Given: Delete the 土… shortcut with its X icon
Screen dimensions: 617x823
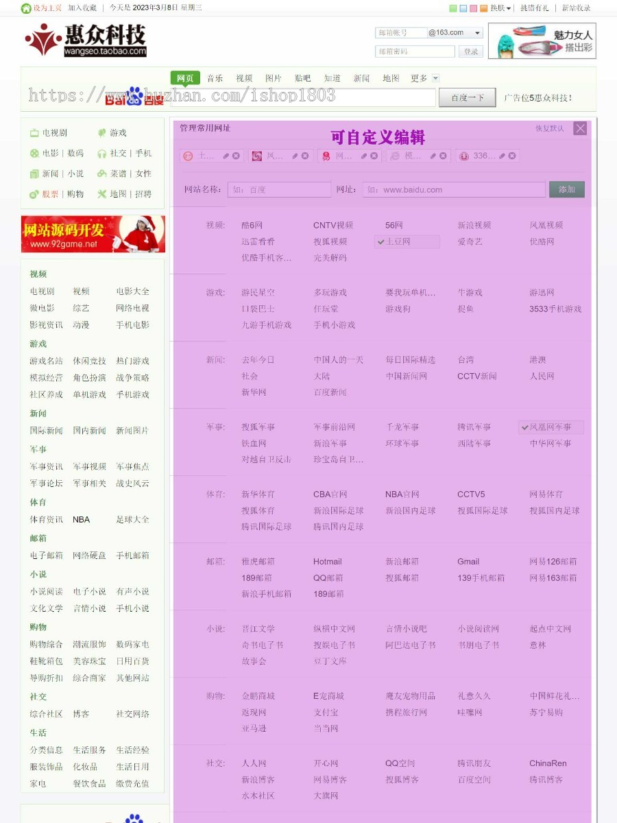Looking at the screenshot, I should pyautogui.click(x=236, y=156).
